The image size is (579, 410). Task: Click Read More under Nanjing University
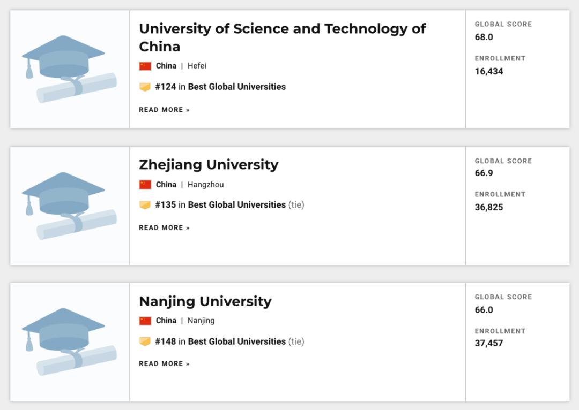click(164, 364)
